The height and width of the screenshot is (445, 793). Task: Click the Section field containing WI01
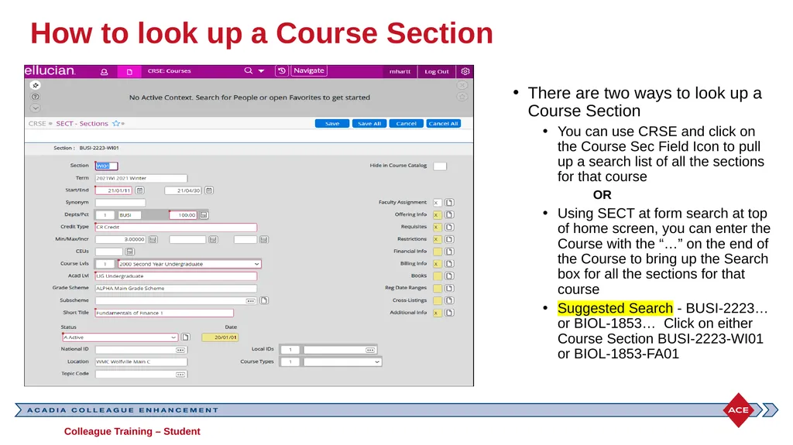click(x=107, y=166)
